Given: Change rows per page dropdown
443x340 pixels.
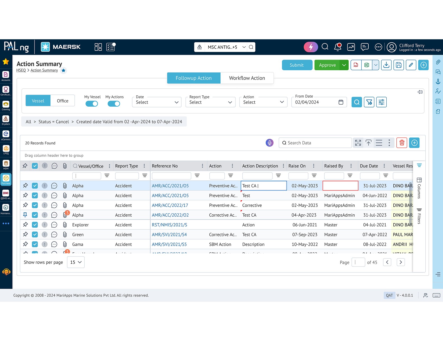Looking at the screenshot, I should (x=76, y=262).
